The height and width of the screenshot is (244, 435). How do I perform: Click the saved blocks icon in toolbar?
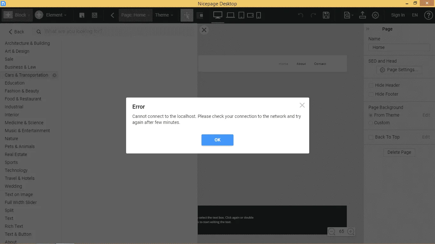[x=82, y=15]
